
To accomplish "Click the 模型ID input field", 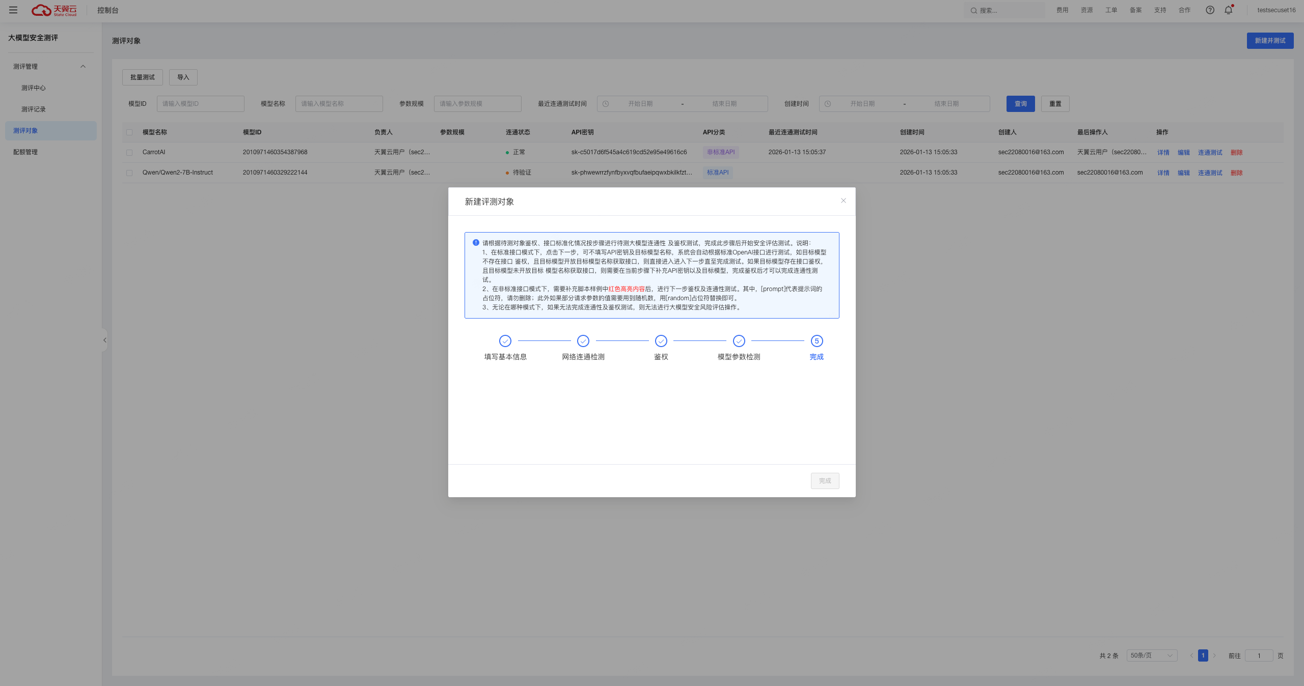I will coord(201,104).
